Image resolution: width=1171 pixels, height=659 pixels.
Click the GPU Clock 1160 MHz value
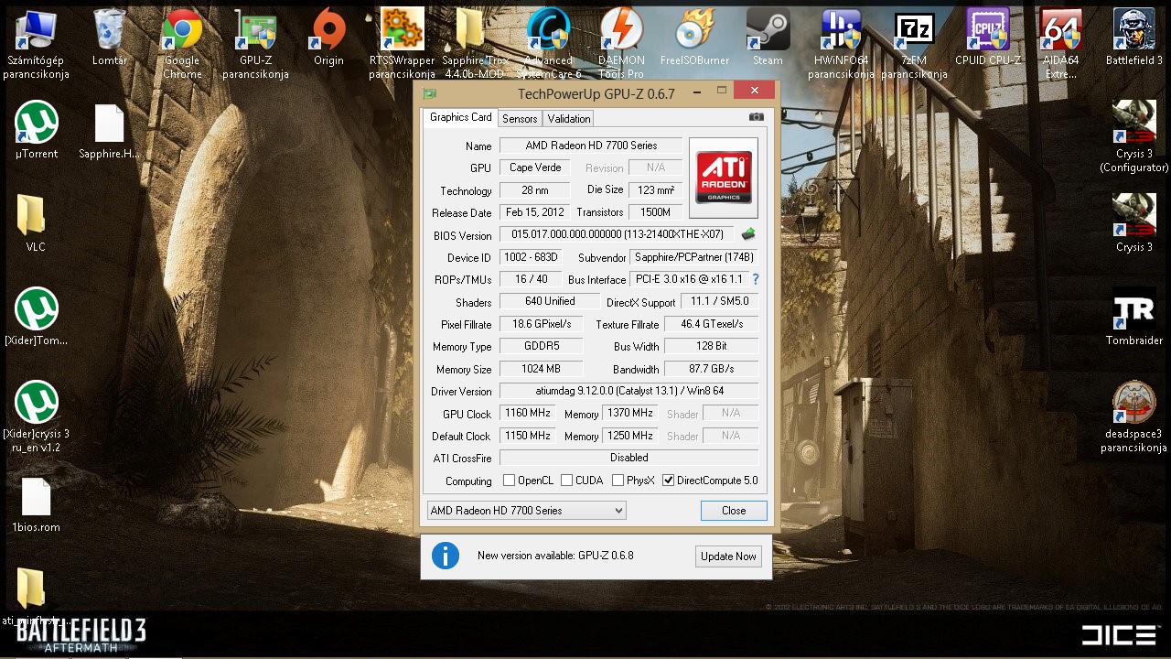pos(527,414)
